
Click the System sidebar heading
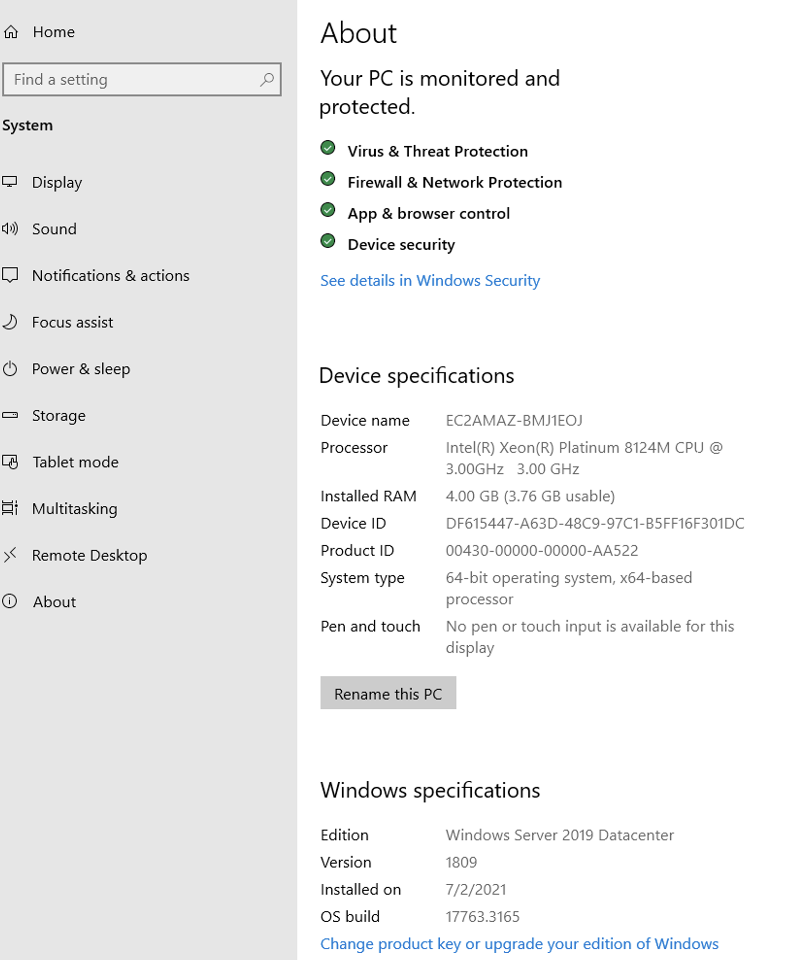tap(27, 125)
